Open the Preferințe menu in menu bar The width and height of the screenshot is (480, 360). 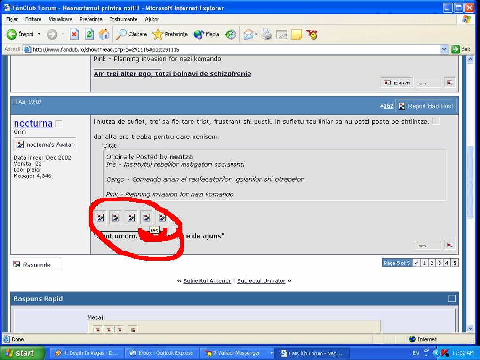pyautogui.click(x=91, y=19)
